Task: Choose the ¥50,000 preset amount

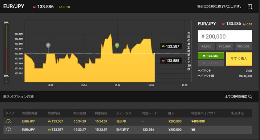Action: 243,47
